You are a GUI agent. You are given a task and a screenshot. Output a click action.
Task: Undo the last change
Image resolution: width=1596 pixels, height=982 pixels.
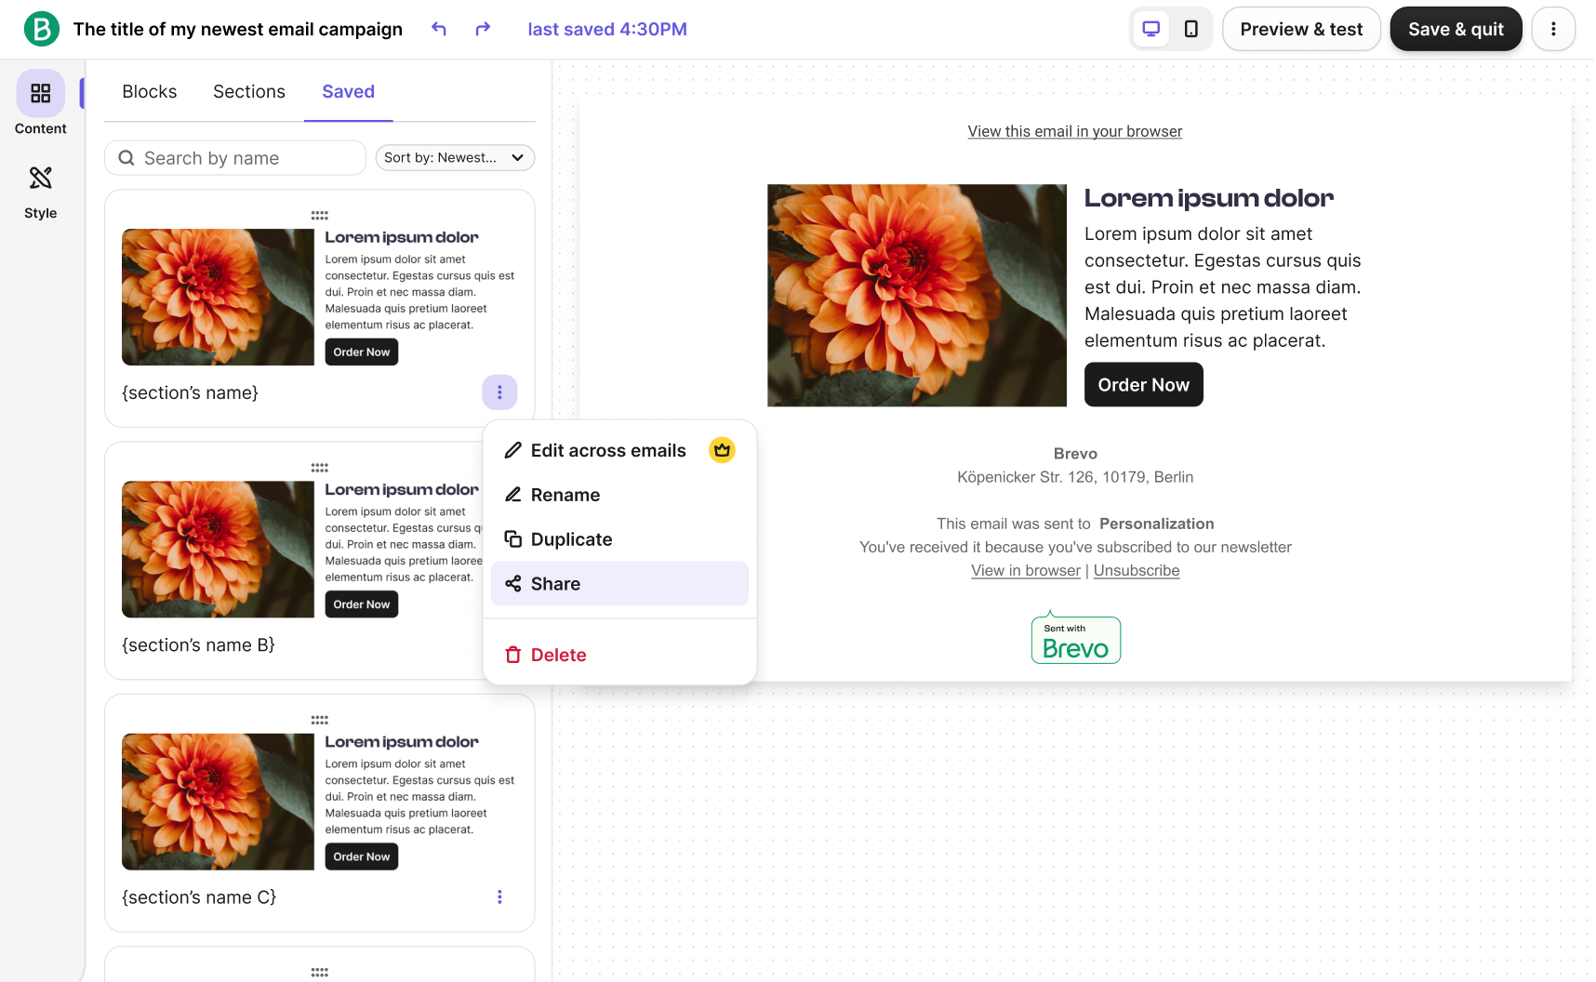click(x=439, y=29)
